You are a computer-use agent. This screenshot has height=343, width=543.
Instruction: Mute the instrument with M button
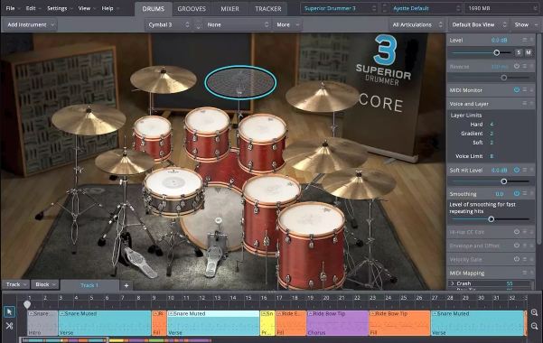tap(529, 52)
